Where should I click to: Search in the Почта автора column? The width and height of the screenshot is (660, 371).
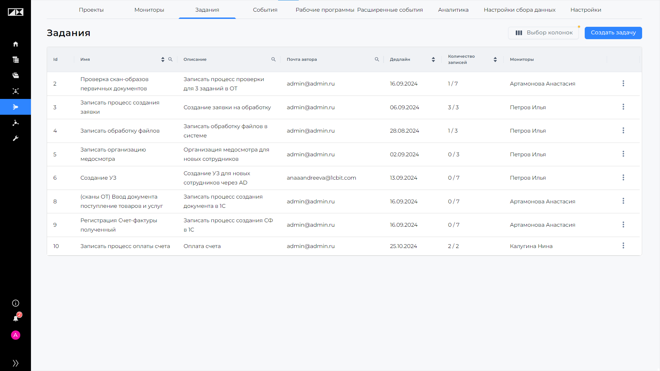pyautogui.click(x=377, y=59)
